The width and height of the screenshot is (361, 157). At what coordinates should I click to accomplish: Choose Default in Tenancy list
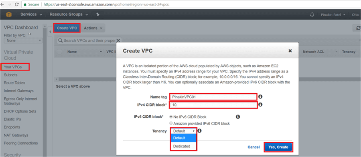tap(183, 138)
